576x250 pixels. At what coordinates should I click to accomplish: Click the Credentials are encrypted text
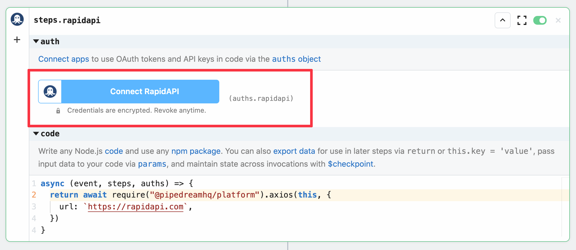coord(137,110)
